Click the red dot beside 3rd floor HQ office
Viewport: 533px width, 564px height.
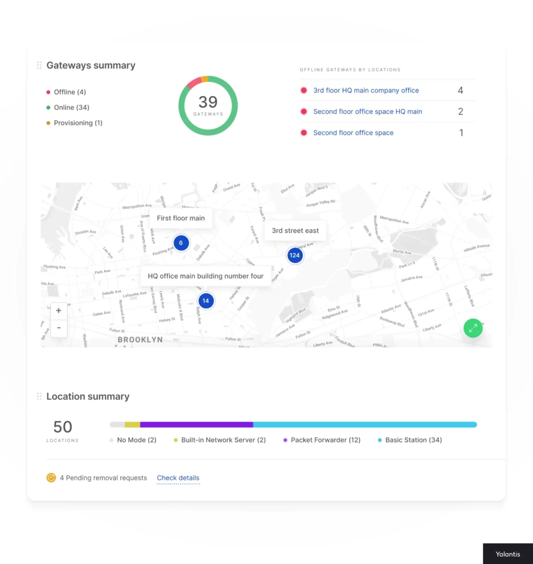(x=304, y=90)
